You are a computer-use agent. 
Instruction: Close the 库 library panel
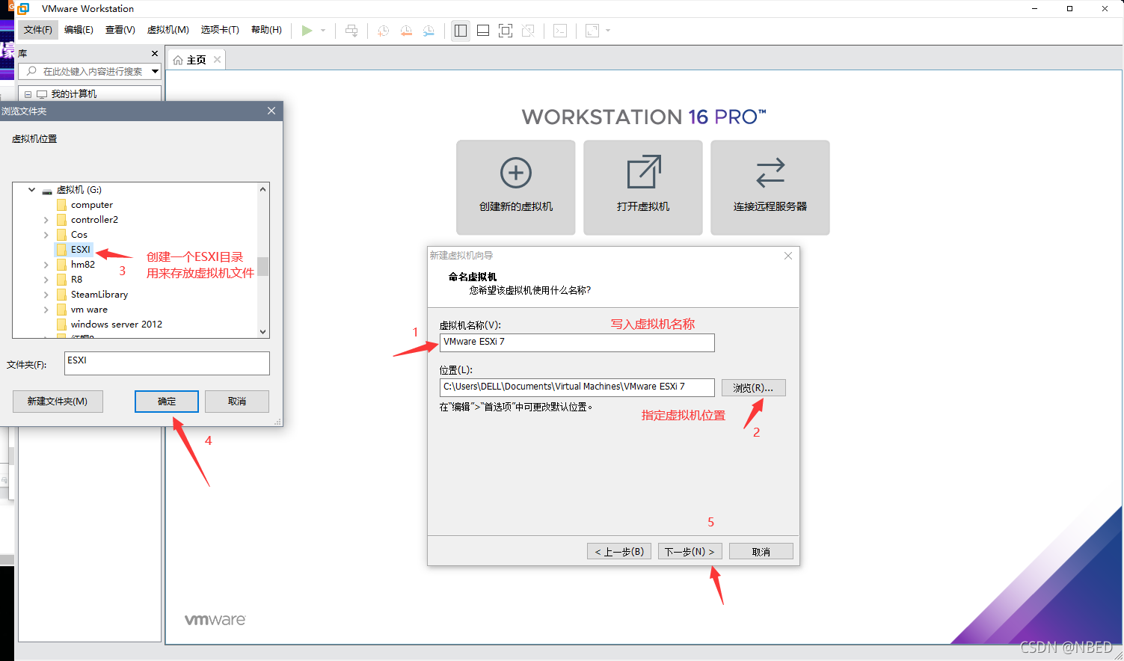pyautogui.click(x=155, y=54)
